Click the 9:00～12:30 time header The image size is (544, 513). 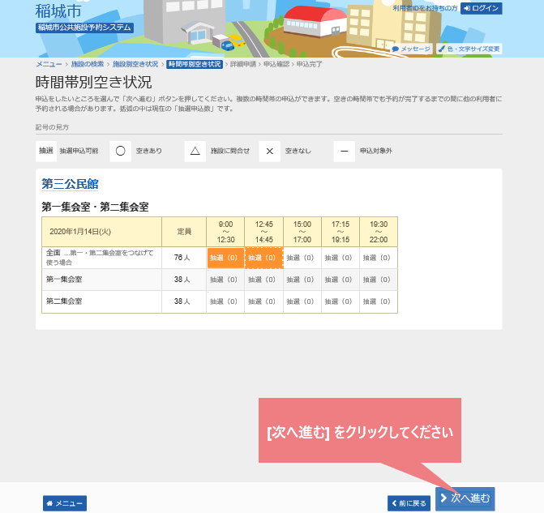pos(225,232)
